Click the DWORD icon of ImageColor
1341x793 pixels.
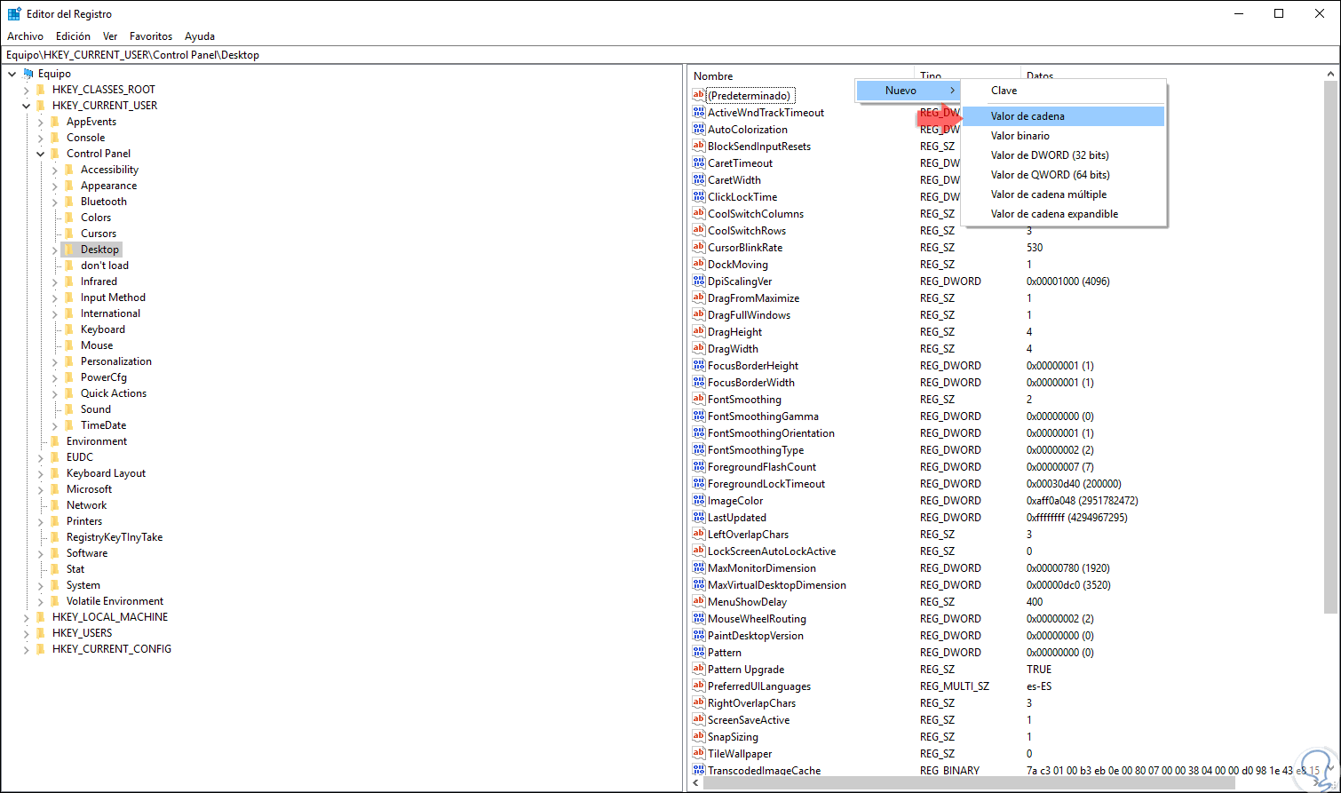pyautogui.click(x=699, y=501)
